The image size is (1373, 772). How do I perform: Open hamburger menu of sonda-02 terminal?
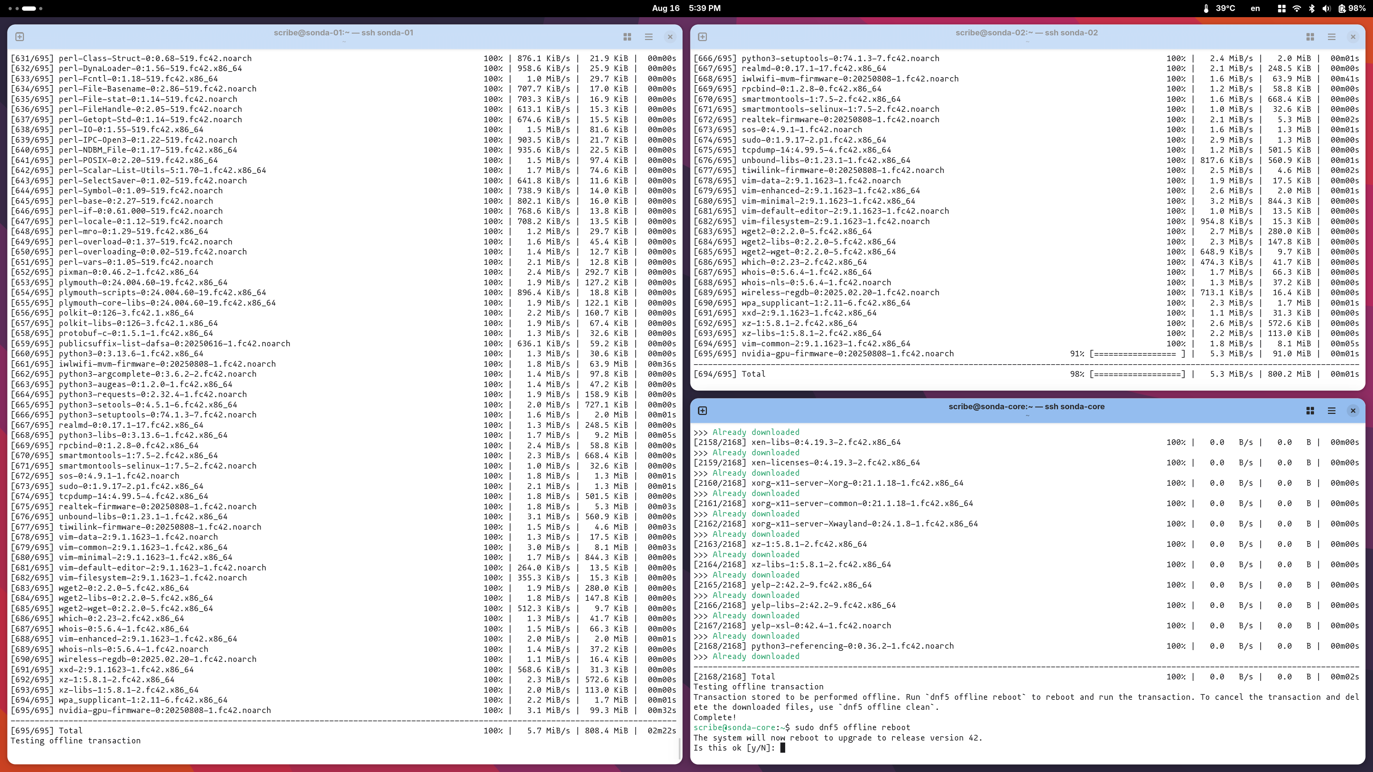point(1332,37)
